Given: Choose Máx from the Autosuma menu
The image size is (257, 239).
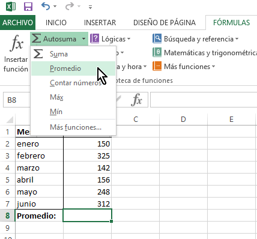Looking at the screenshot, I should pyautogui.click(x=73, y=97).
